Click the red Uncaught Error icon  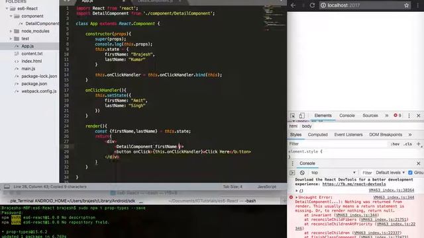pos(291,197)
